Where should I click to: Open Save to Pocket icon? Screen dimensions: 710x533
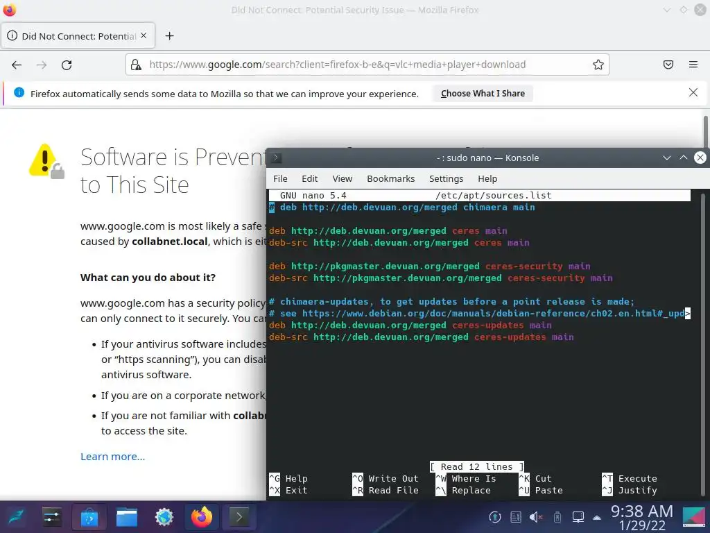[x=668, y=65]
